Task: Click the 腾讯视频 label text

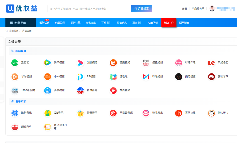Action: point(59,62)
